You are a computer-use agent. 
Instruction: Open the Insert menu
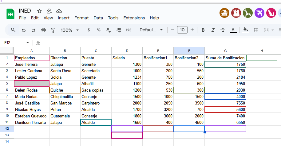coord(64,18)
